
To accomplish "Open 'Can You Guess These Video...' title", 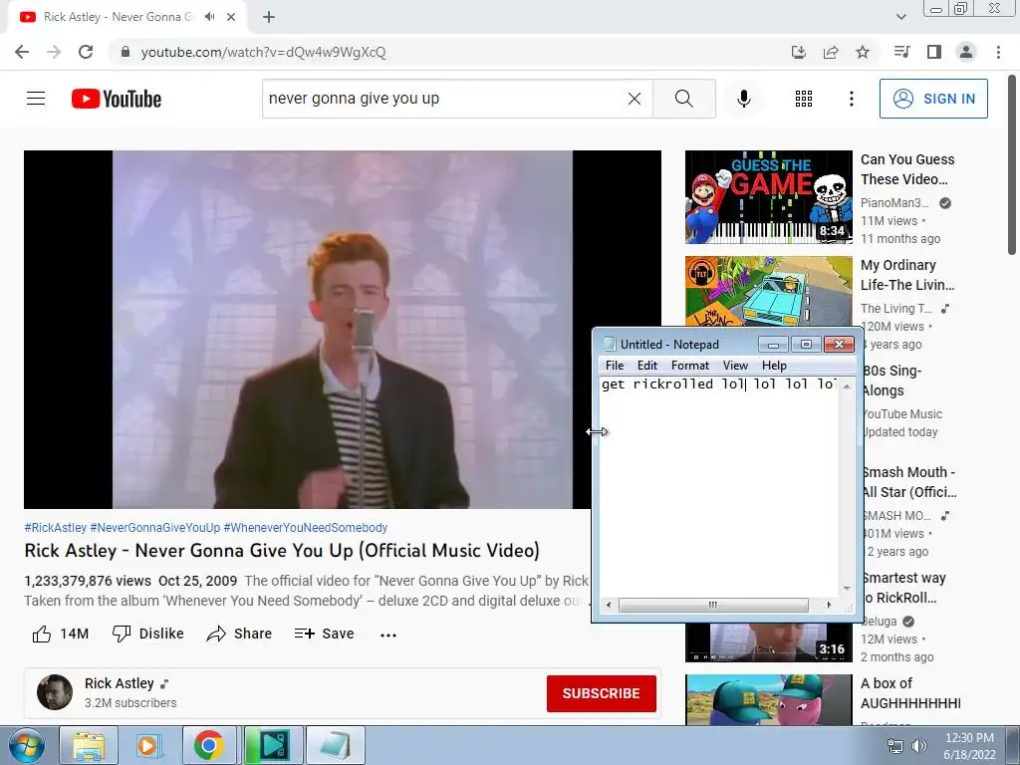I will [x=907, y=169].
